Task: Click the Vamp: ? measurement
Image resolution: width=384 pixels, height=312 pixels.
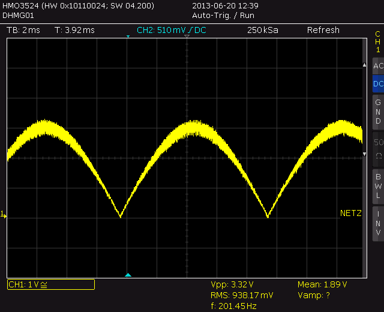Action: click(x=314, y=295)
